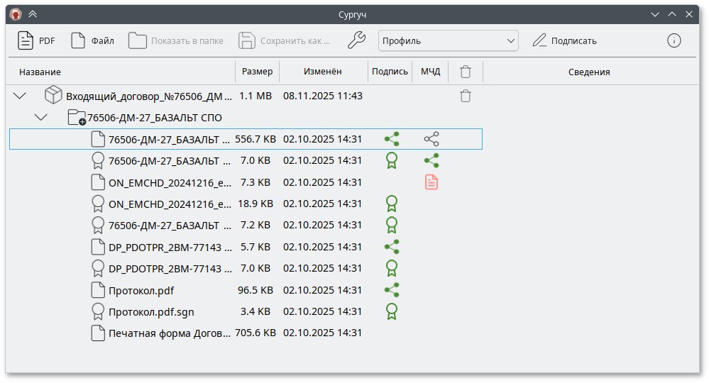Image resolution: width=709 pixels, height=383 pixels.
Task: Click trash icon next to package row
Action: click(466, 96)
